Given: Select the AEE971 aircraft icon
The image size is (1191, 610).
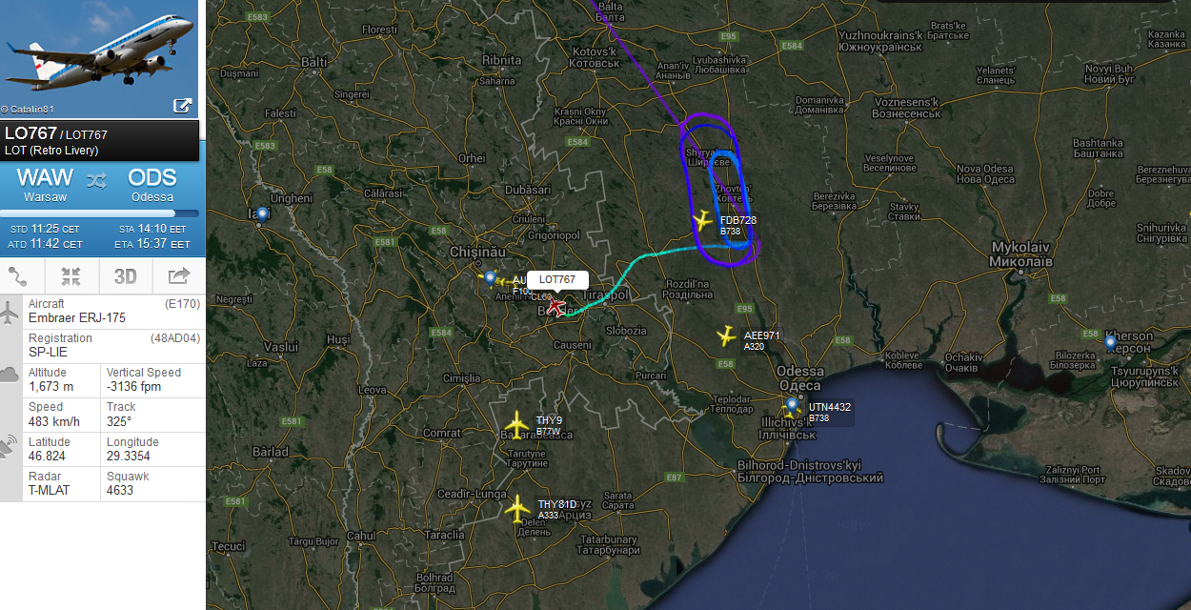Looking at the screenshot, I should tap(727, 335).
